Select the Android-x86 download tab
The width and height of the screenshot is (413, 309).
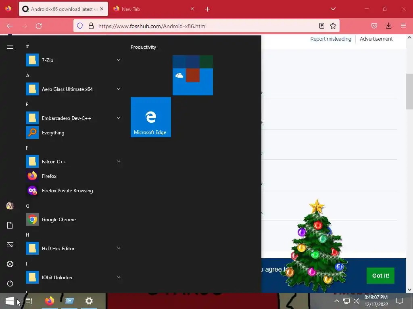pyautogui.click(x=63, y=9)
